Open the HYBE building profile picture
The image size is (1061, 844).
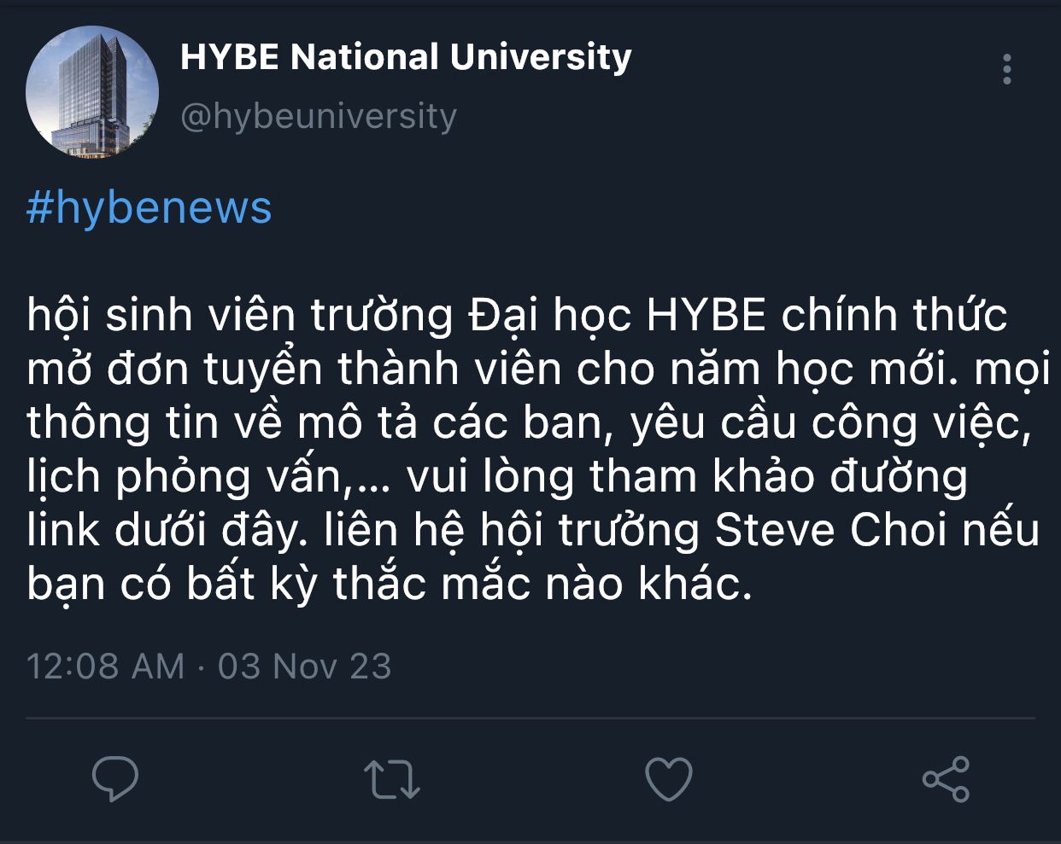[92, 92]
